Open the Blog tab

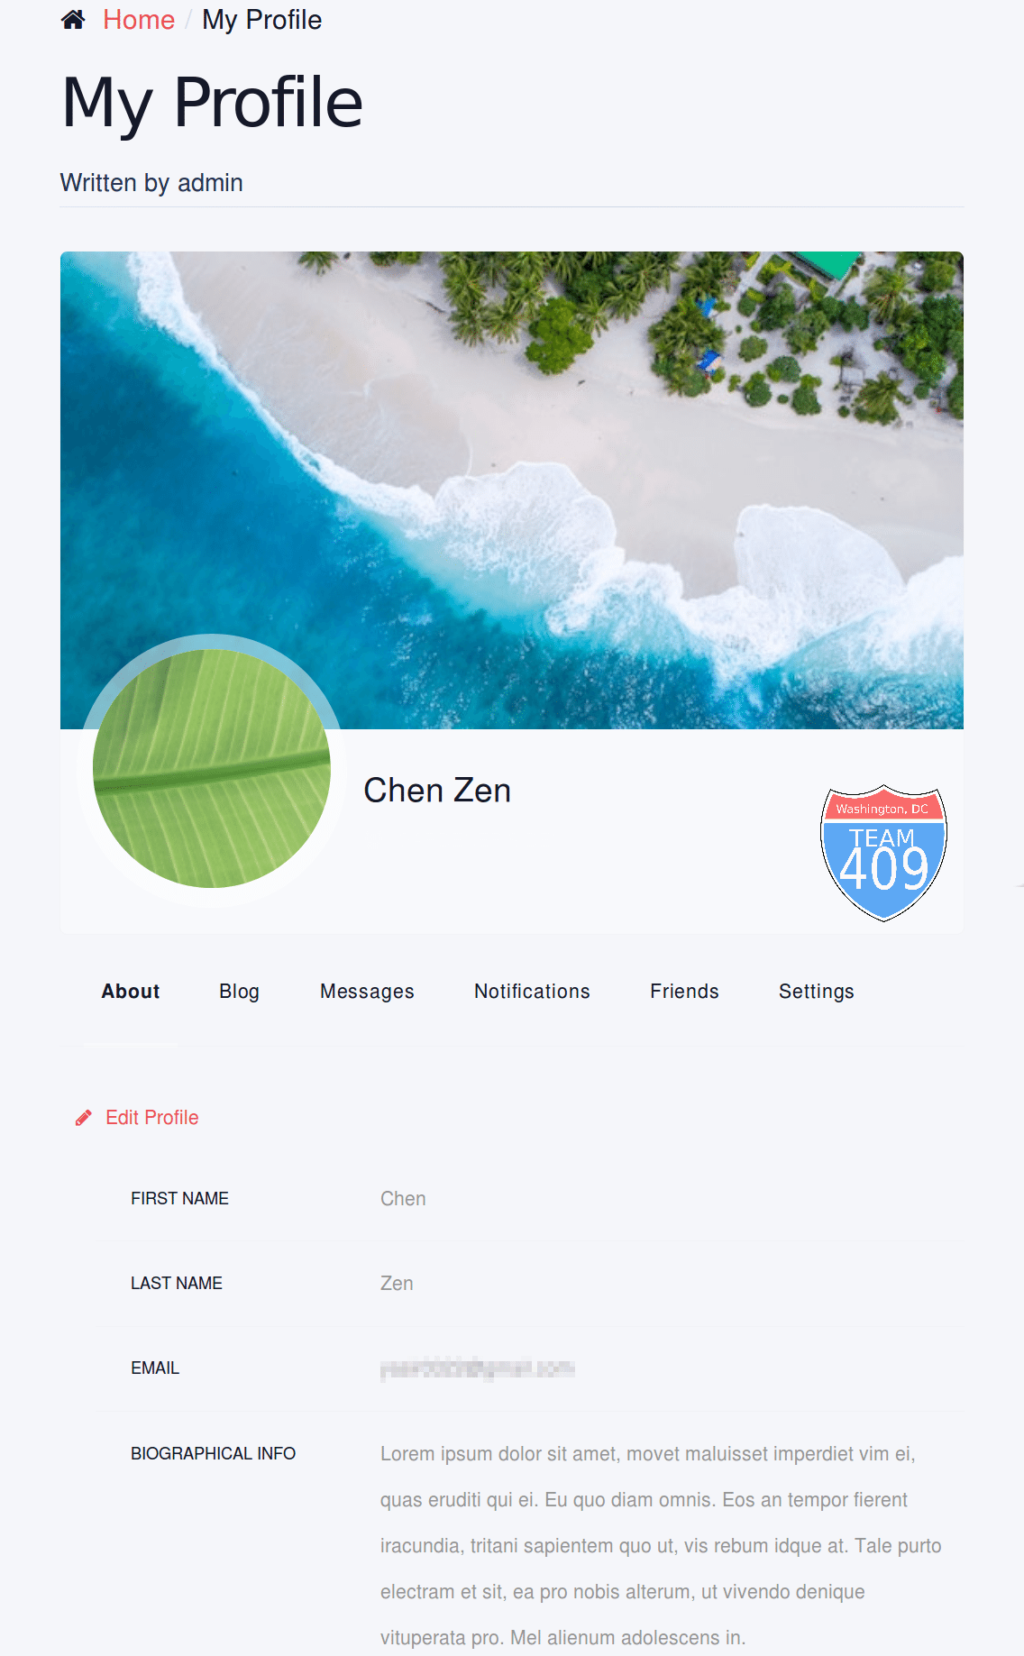pyautogui.click(x=239, y=992)
